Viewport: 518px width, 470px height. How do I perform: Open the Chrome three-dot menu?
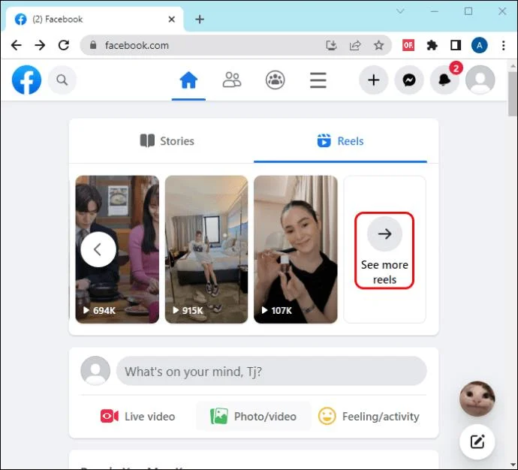503,45
